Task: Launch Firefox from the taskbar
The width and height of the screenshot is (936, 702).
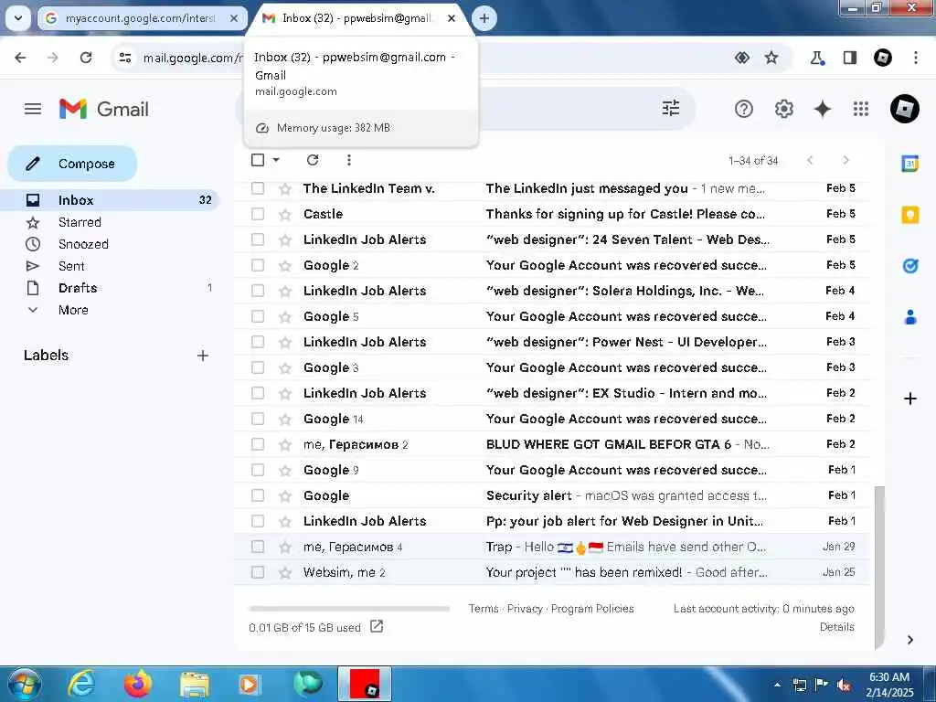Action: (x=138, y=684)
